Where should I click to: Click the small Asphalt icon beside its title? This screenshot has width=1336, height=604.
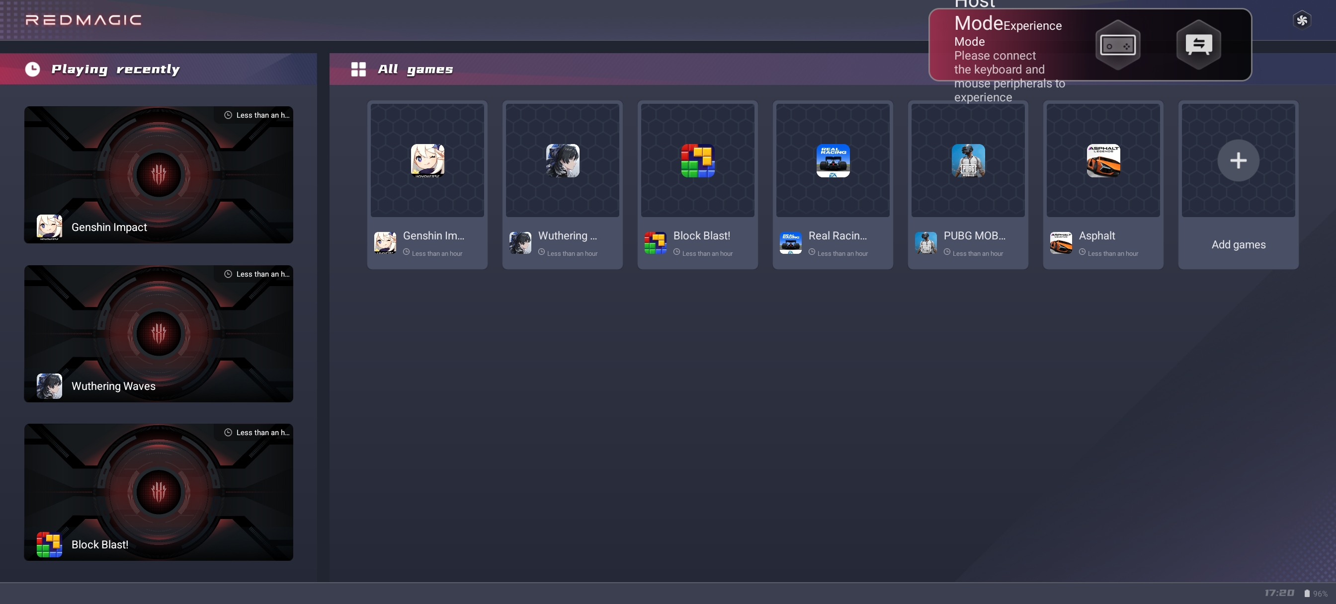[1061, 242]
